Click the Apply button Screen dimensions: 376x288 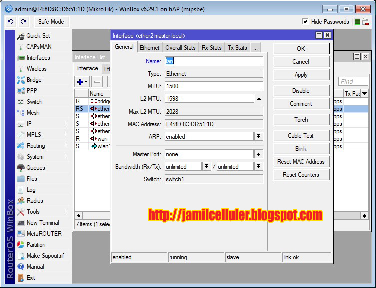pyautogui.click(x=301, y=75)
